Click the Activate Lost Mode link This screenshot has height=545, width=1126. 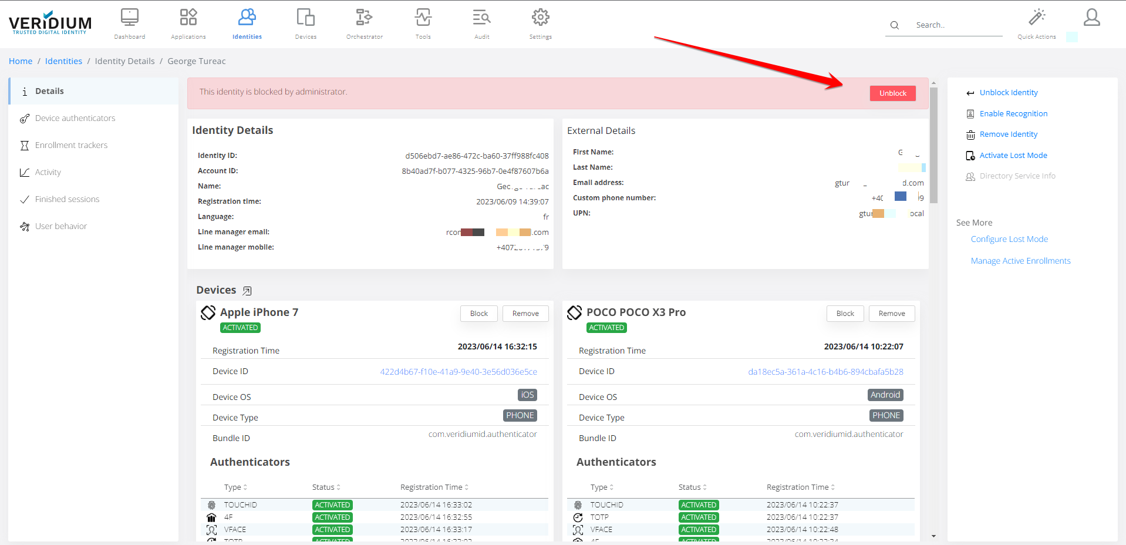[x=1013, y=156]
